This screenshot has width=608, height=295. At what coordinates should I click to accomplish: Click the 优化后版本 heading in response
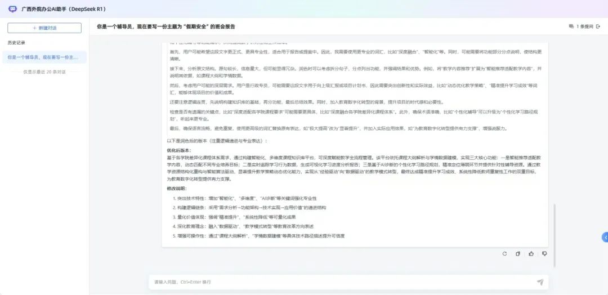click(x=179, y=150)
